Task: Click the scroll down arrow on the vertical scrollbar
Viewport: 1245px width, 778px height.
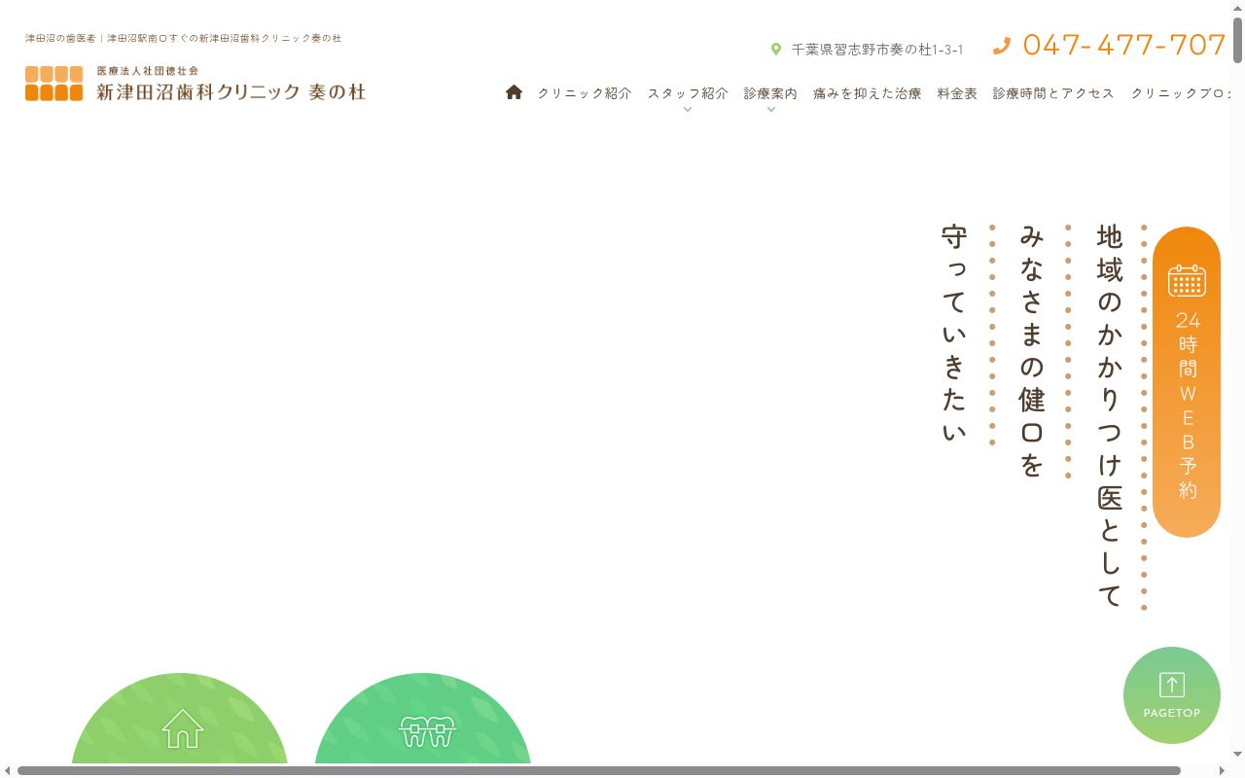Action: [1238, 755]
